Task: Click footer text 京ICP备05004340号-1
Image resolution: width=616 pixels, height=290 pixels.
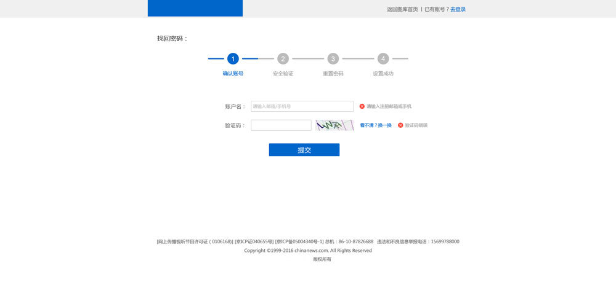Action: click(299, 242)
